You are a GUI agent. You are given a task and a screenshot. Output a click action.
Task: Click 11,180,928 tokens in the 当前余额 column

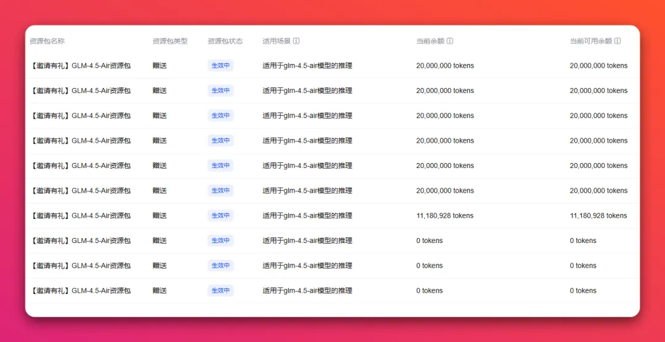(x=445, y=216)
